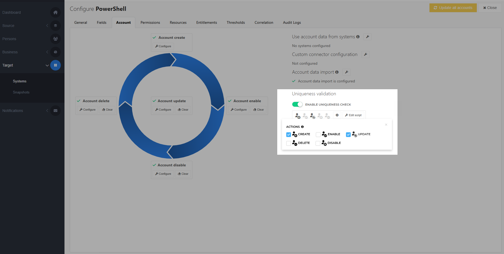Click the update-user icon in uniqueness toolbar
Viewport: 504px width, 254px height.
(x=313, y=116)
